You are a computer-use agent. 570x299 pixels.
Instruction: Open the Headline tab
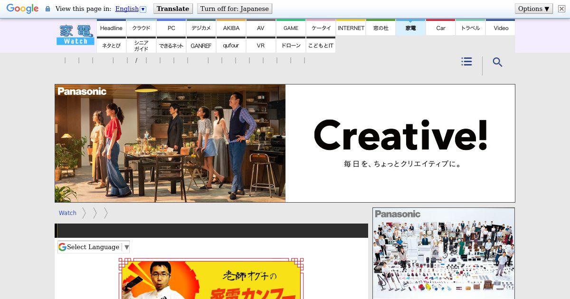pyautogui.click(x=111, y=28)
